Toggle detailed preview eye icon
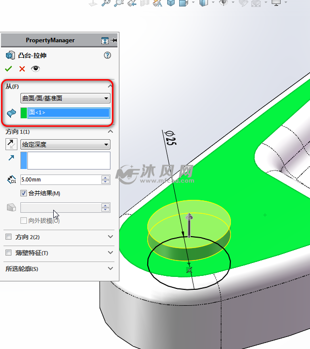 point(35,69)
